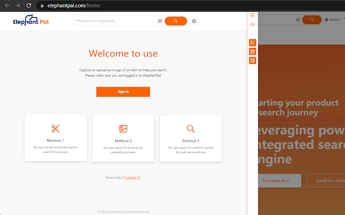Open the Global region dropdown

click(x=333, y=19)
